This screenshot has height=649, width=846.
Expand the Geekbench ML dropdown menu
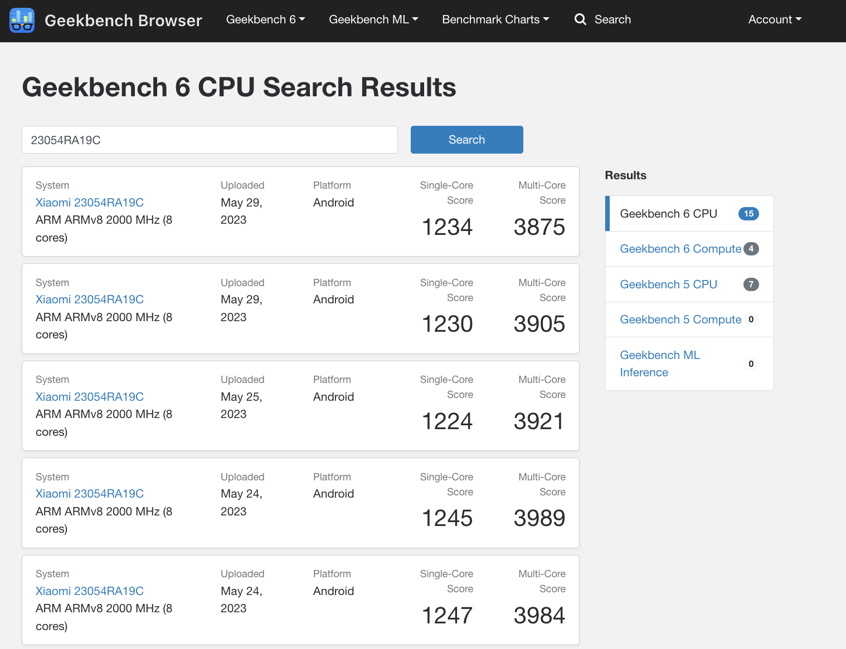373,19
